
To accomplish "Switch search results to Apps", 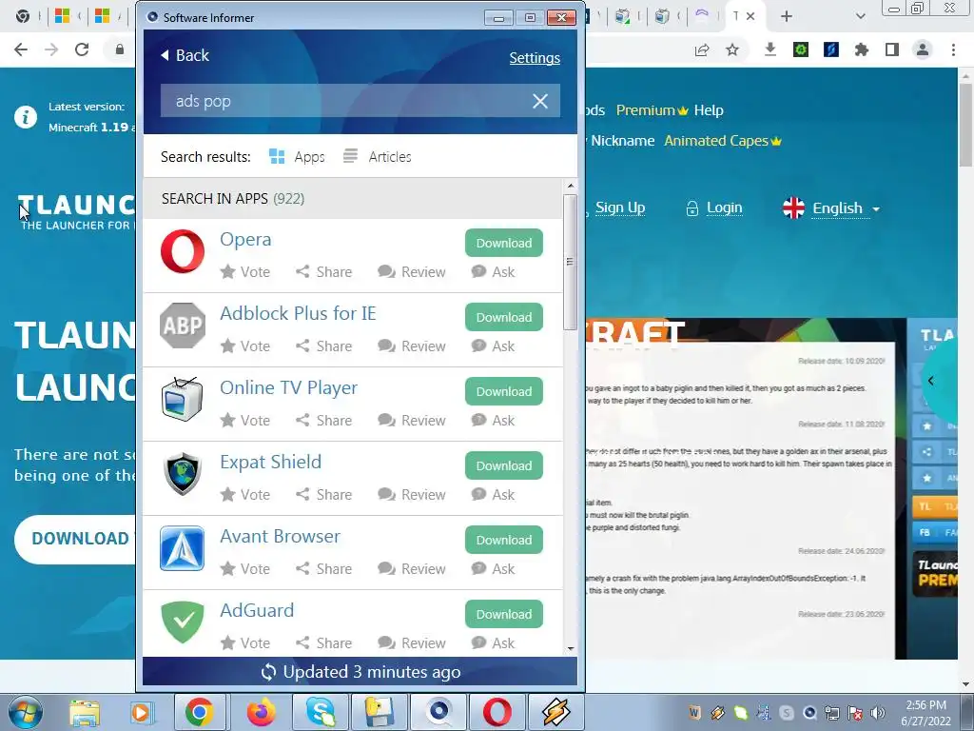I will (x=297, y=157).
